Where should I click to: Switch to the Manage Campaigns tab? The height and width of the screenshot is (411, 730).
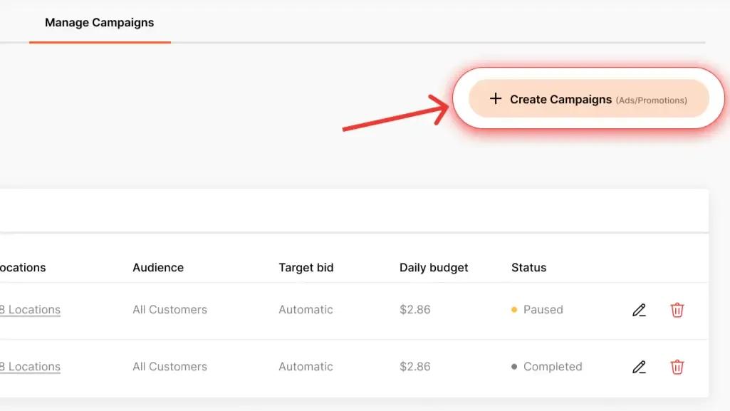pyautogui.click(x=99, y=22)
